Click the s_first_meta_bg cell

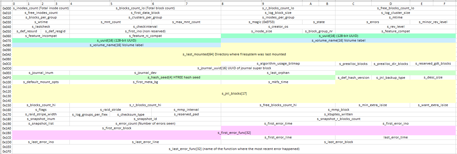point(145,82)
